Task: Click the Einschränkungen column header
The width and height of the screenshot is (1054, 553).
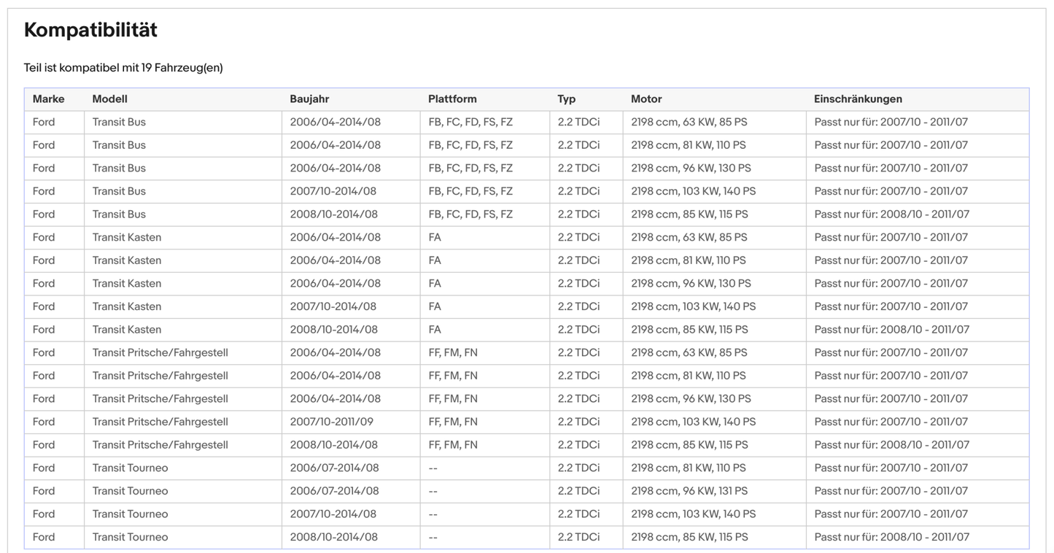Action: pos(858,99)
